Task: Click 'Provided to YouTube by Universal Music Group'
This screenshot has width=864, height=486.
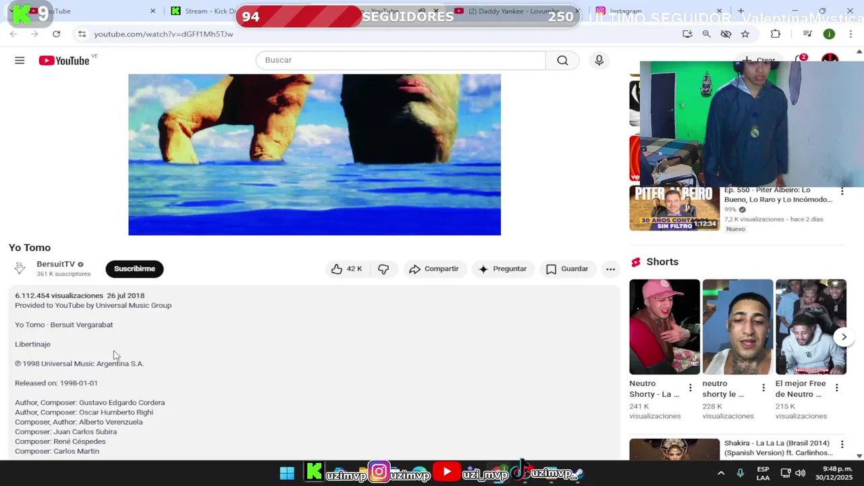Action: [x=93, y=305]
